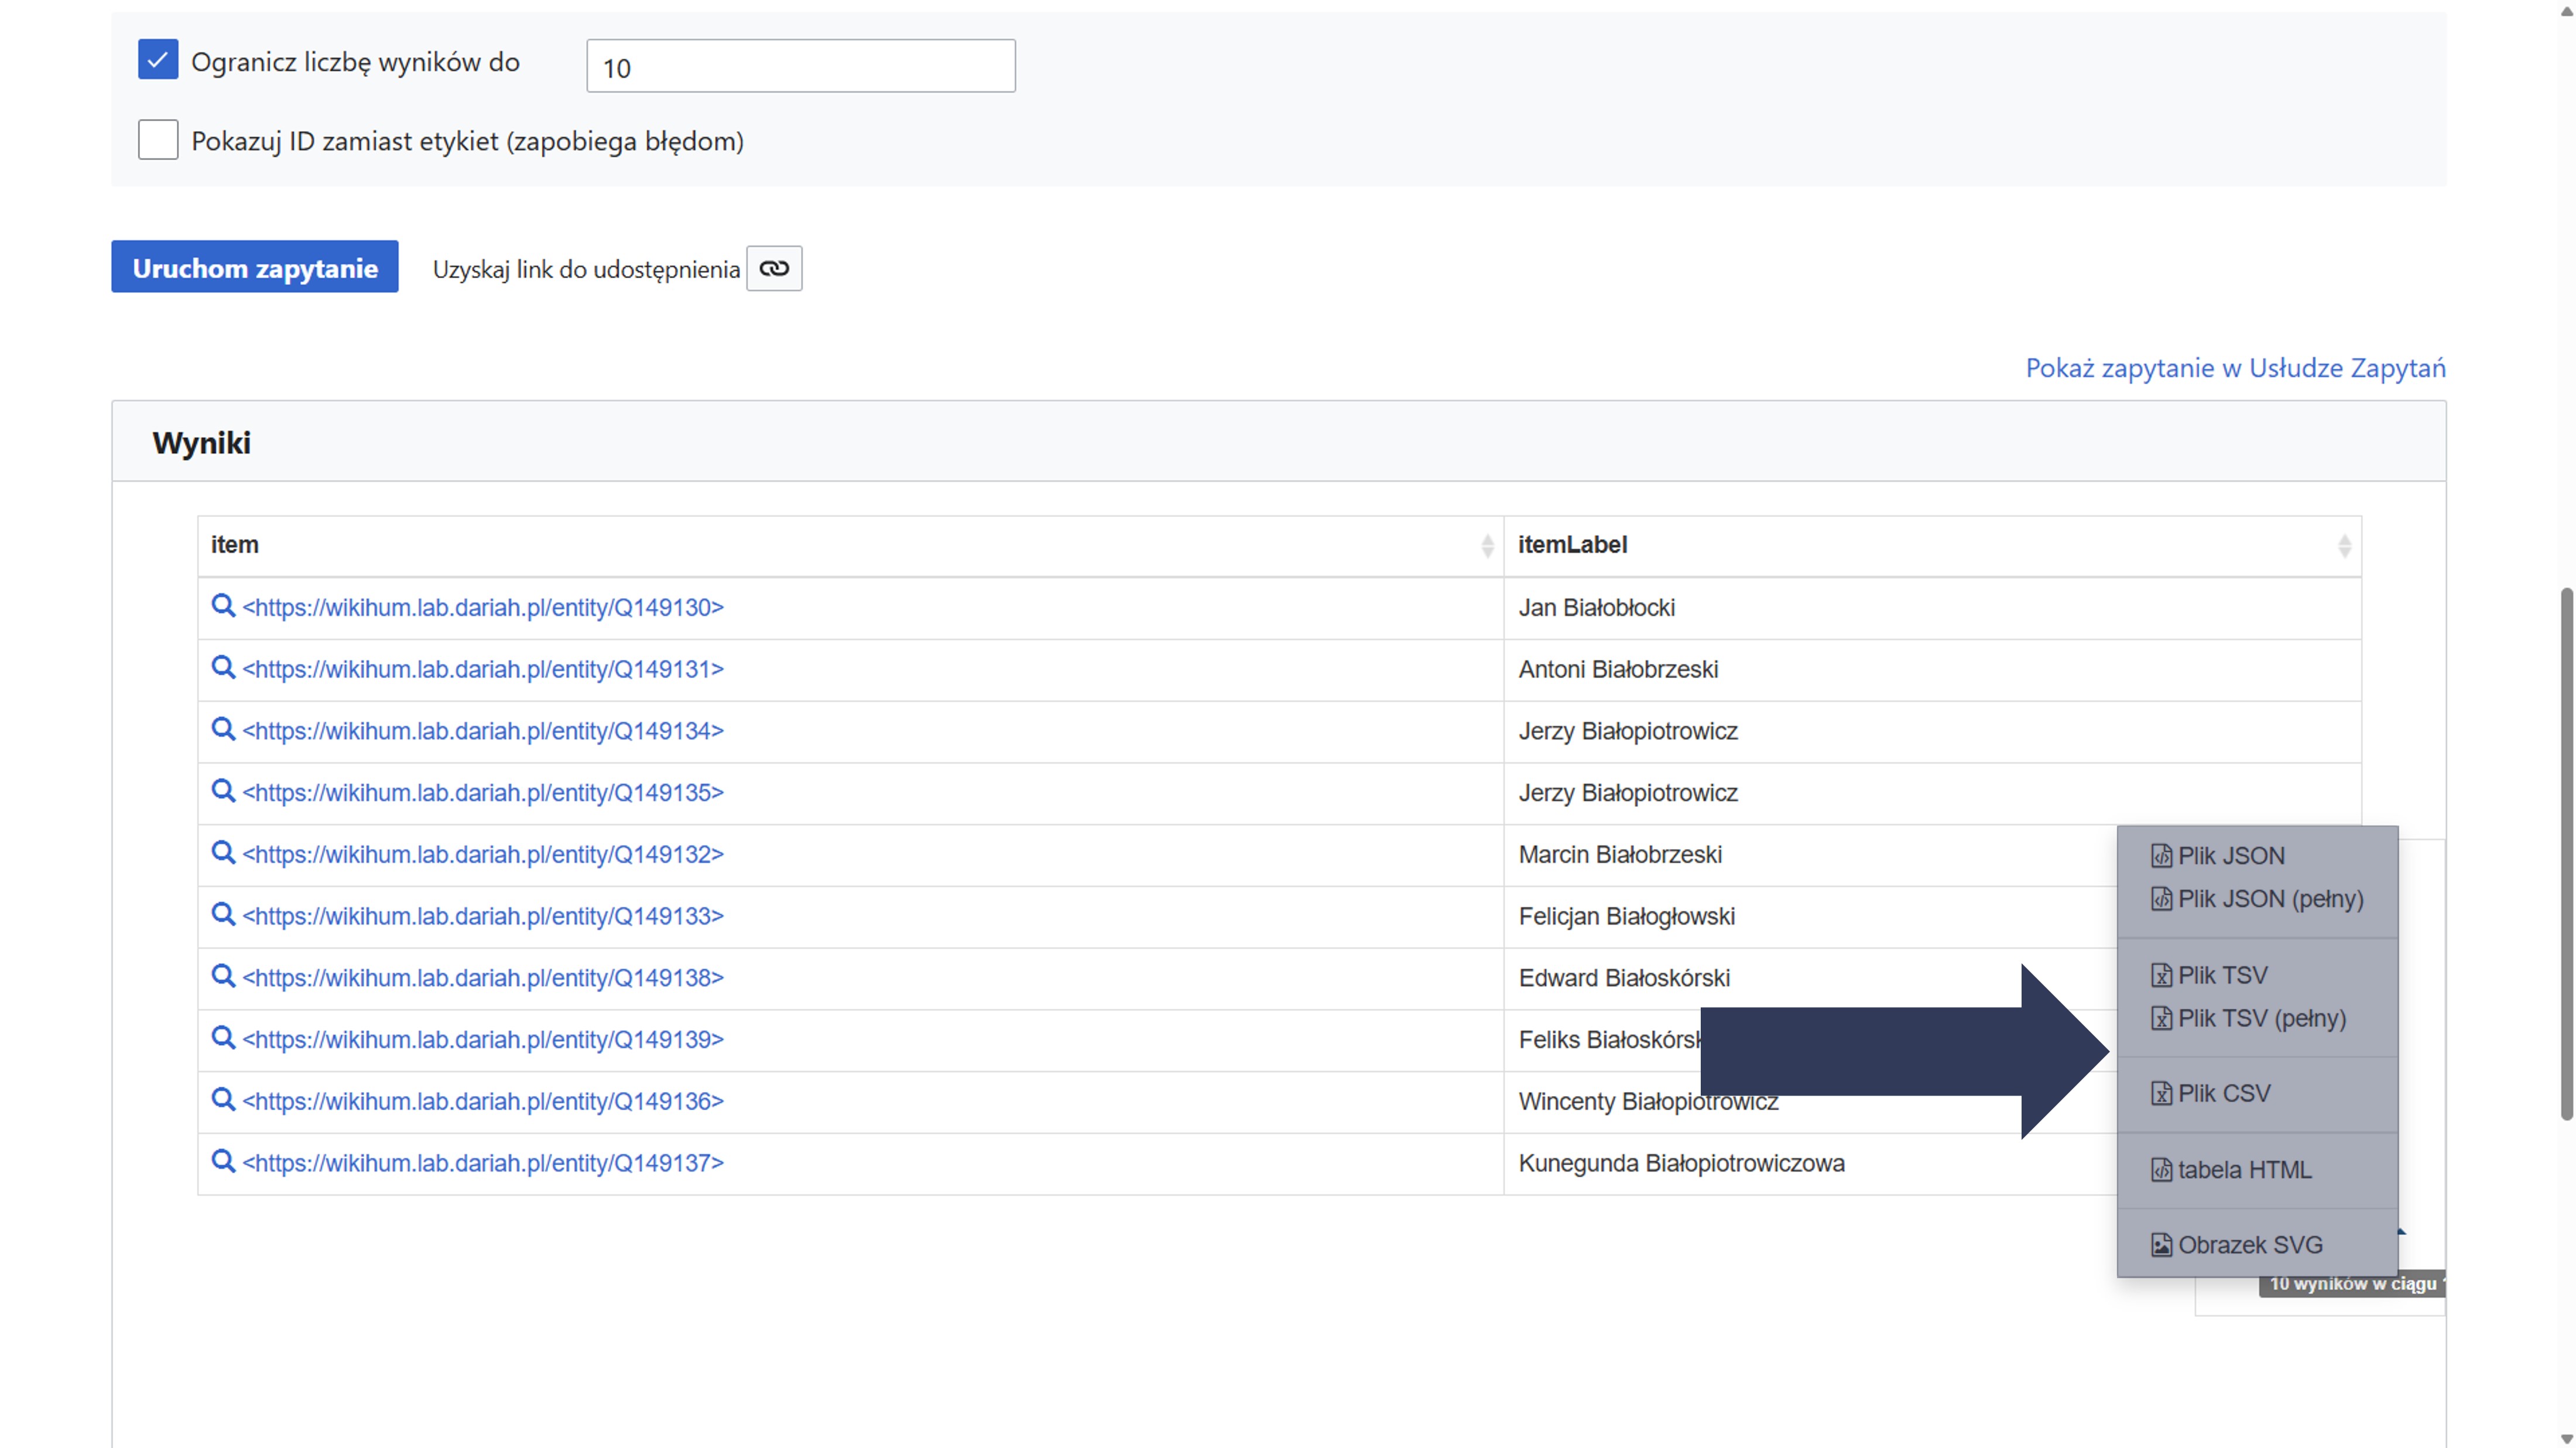The width and height of the screenshot is (2576, 1448).
Task: Click magnifier icon beside entity Q149134
Action: point(223,729)
